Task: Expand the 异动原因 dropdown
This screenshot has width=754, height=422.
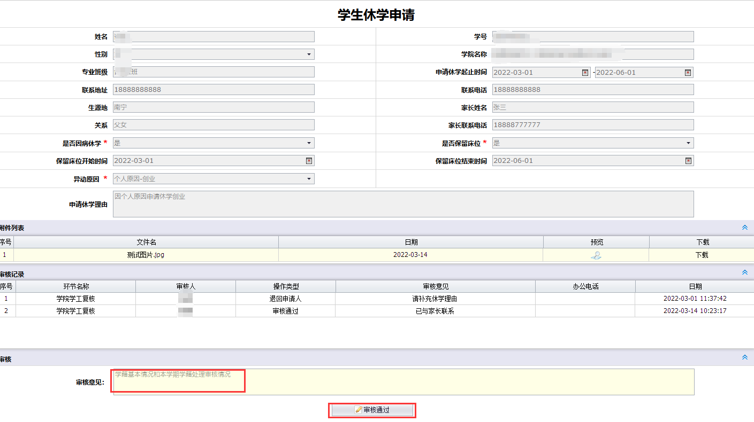Action: pos(309,179)
